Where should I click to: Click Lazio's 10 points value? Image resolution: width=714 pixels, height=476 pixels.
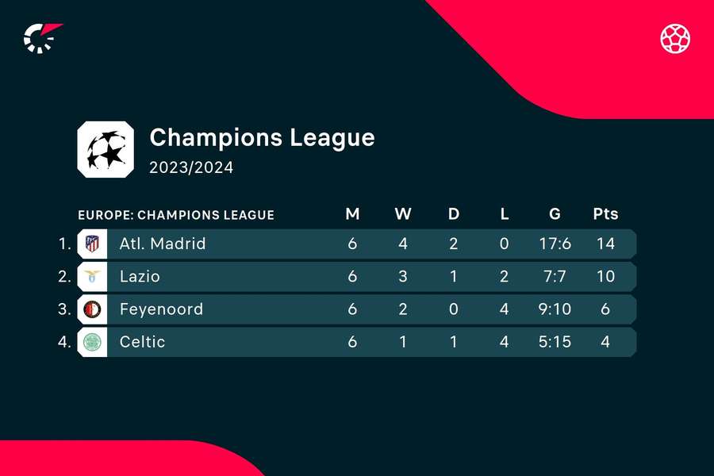[605, 277]
